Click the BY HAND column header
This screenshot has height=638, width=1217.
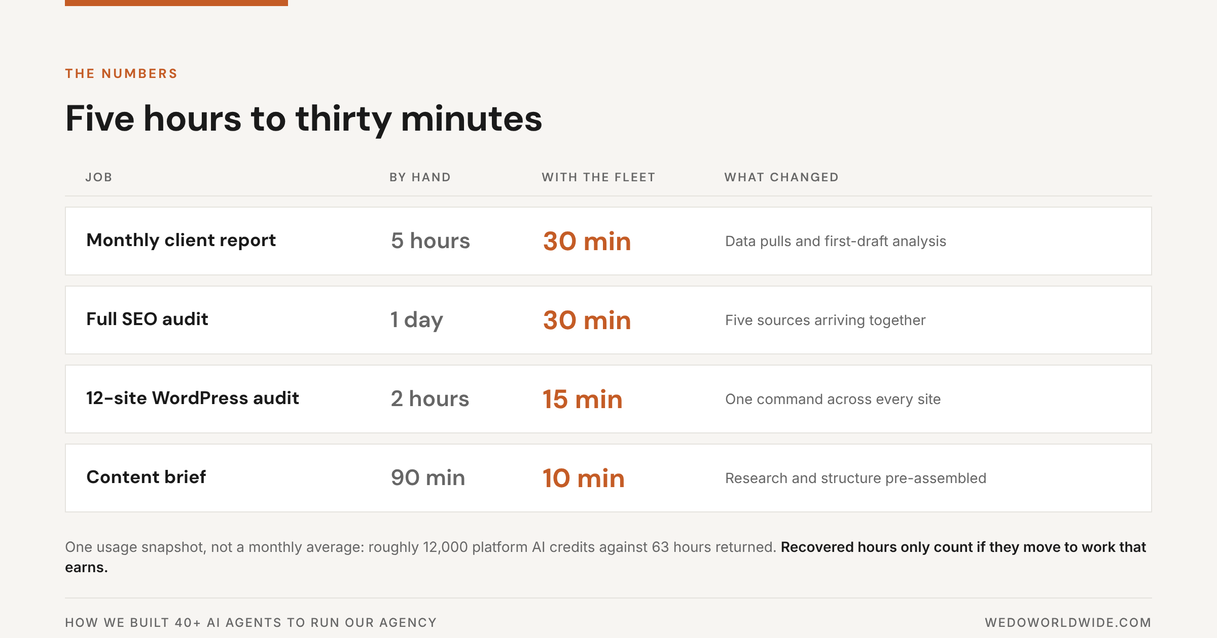click(x=420, y=177)
